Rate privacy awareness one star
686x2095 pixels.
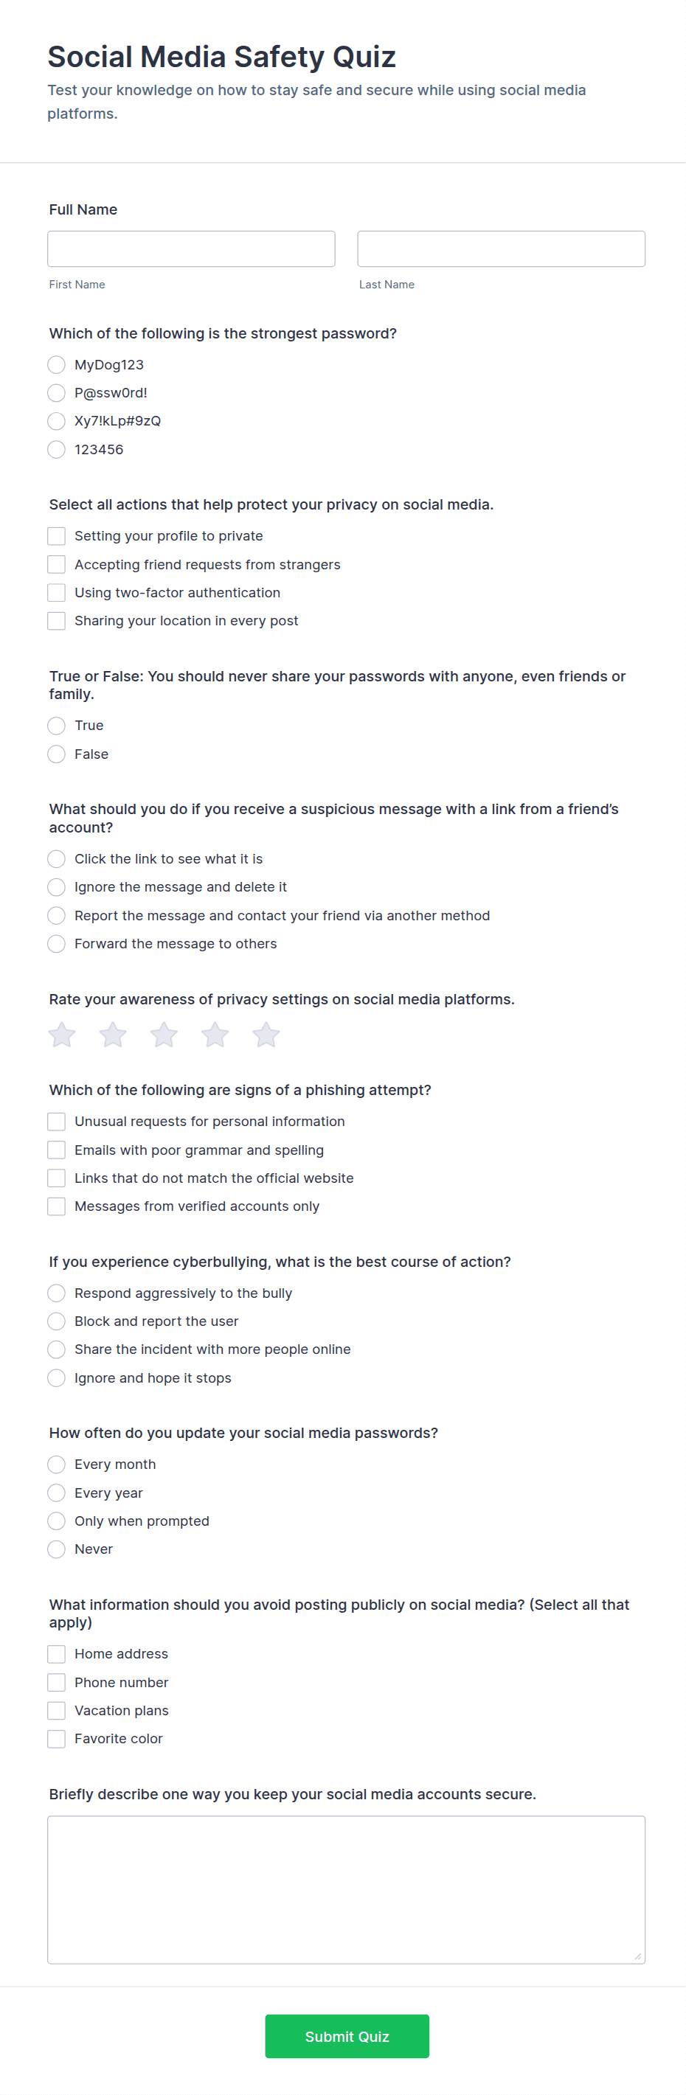tap(62, 1035)
